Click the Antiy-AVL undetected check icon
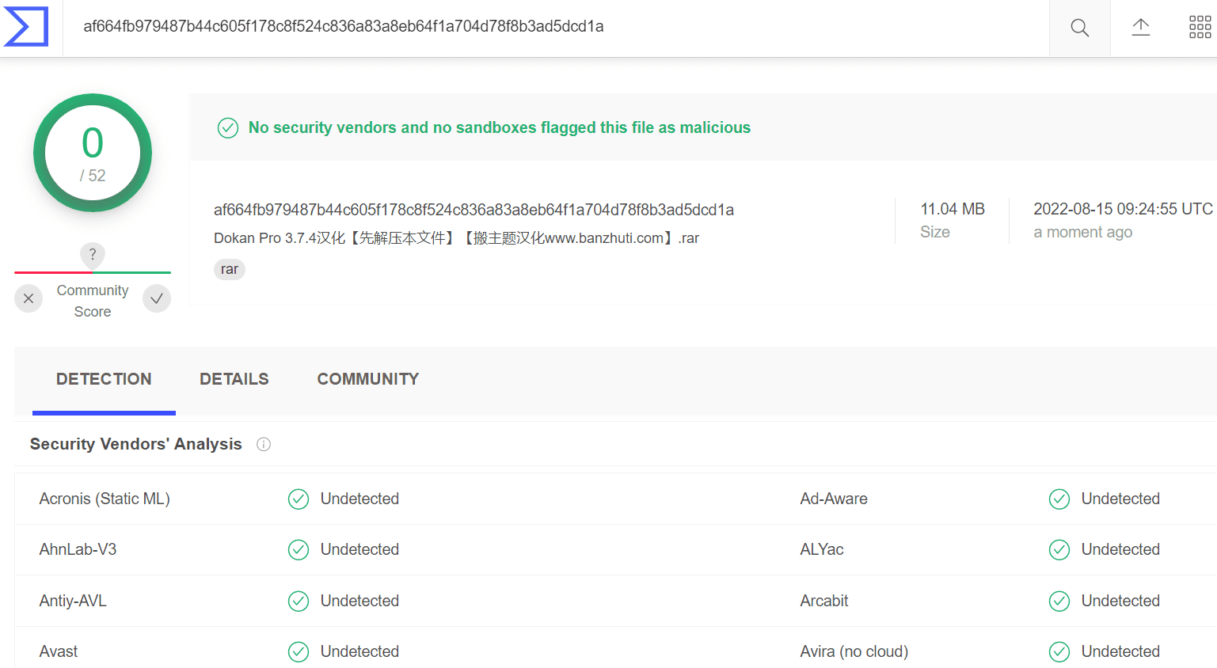Viewport: 1217px width, 668px height. click(299, 602)
